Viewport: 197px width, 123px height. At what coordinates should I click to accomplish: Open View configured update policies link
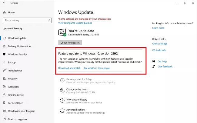(x=75, y=23)
